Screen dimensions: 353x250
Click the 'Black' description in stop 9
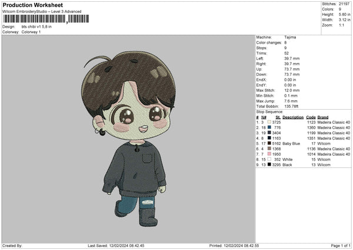coord(287,165)
